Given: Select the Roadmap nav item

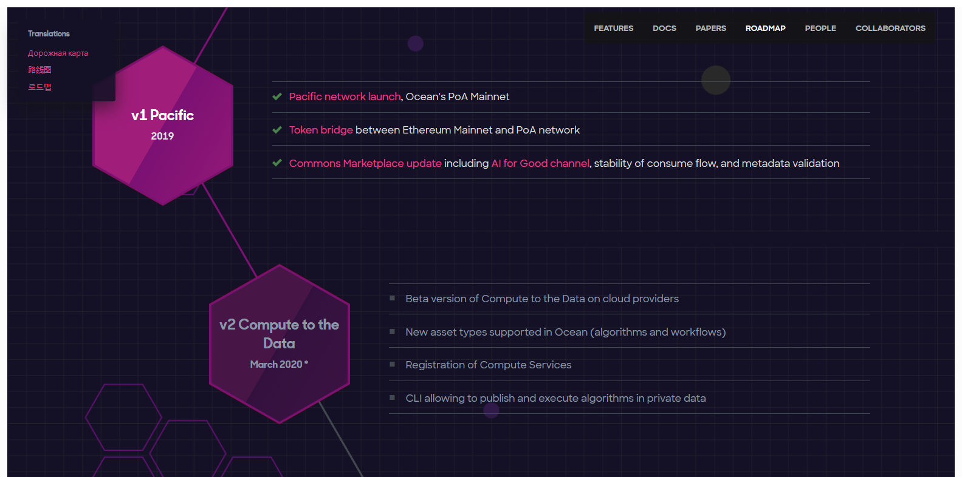Looking at the screenshot, I should [765, 29].
